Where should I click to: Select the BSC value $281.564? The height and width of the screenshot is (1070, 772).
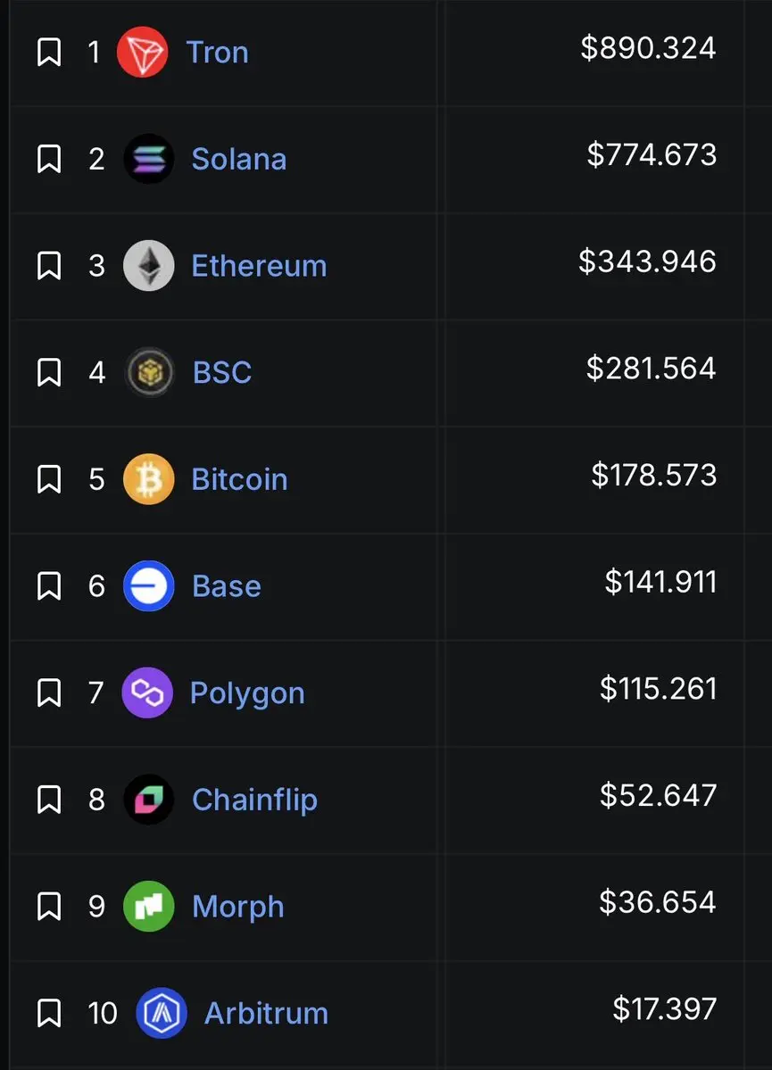[x=651, y=368]
